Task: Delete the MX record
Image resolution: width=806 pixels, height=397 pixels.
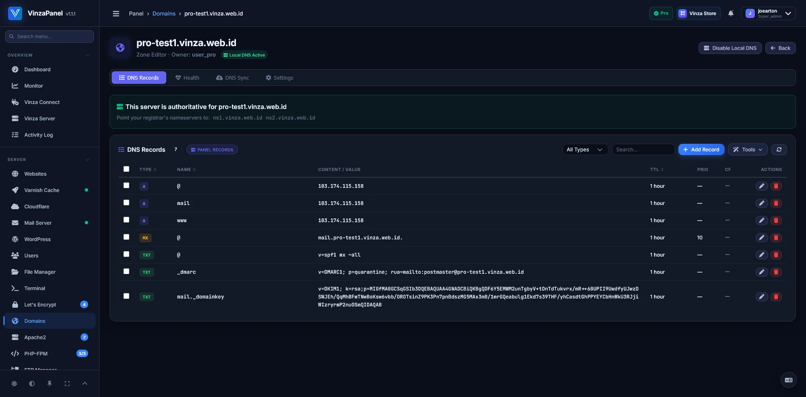Action: point(776,238)
